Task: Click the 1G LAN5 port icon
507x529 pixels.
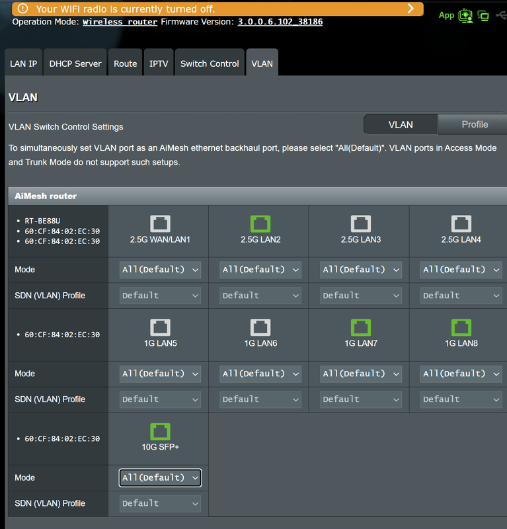Action: (x=160, y=327)
